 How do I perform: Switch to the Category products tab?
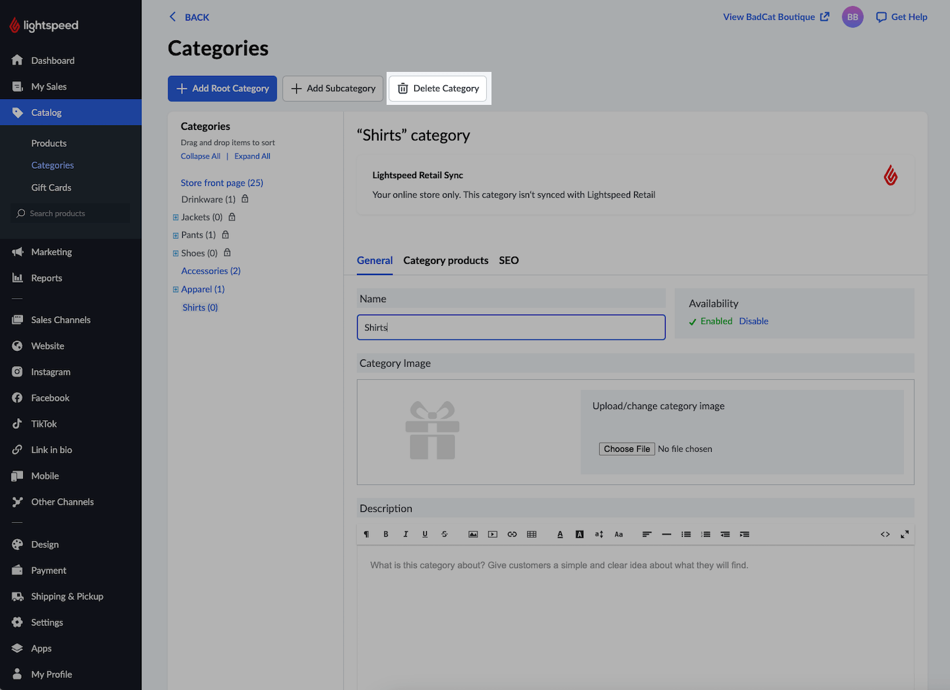(445, 261)
